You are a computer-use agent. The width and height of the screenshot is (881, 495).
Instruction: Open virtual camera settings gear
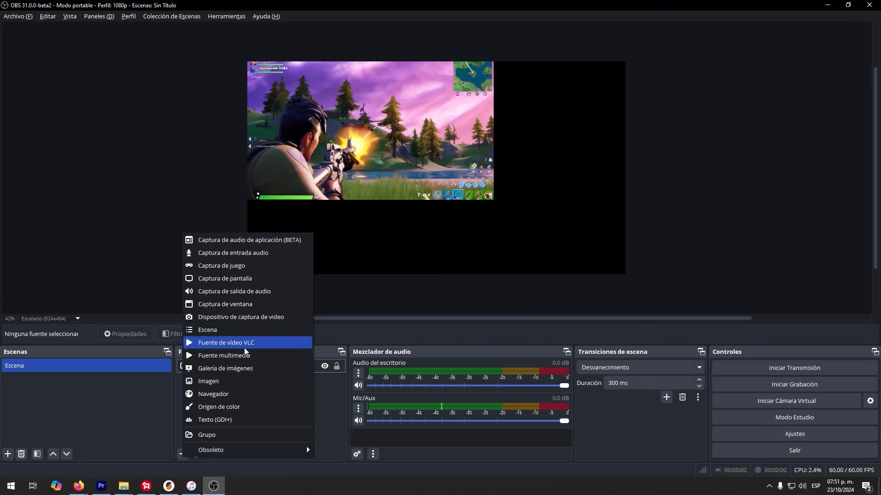click(870, 401)
